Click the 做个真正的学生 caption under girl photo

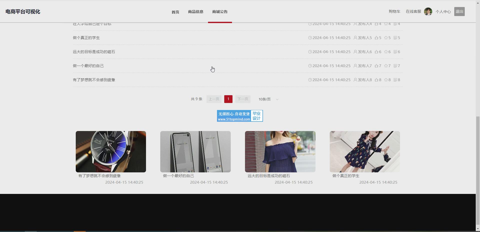[346, 176]
